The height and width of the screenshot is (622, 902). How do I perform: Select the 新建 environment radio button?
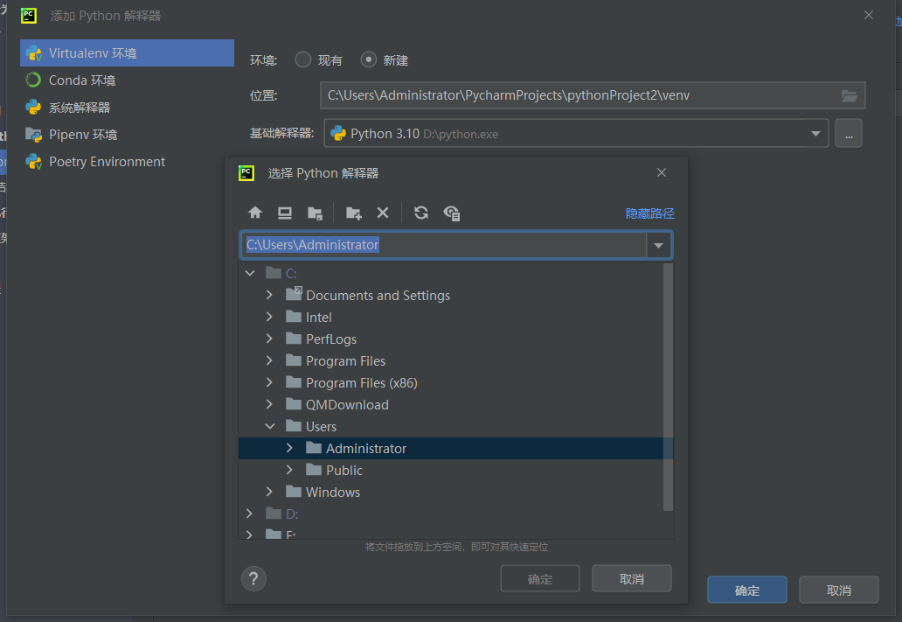pos(368,59)
